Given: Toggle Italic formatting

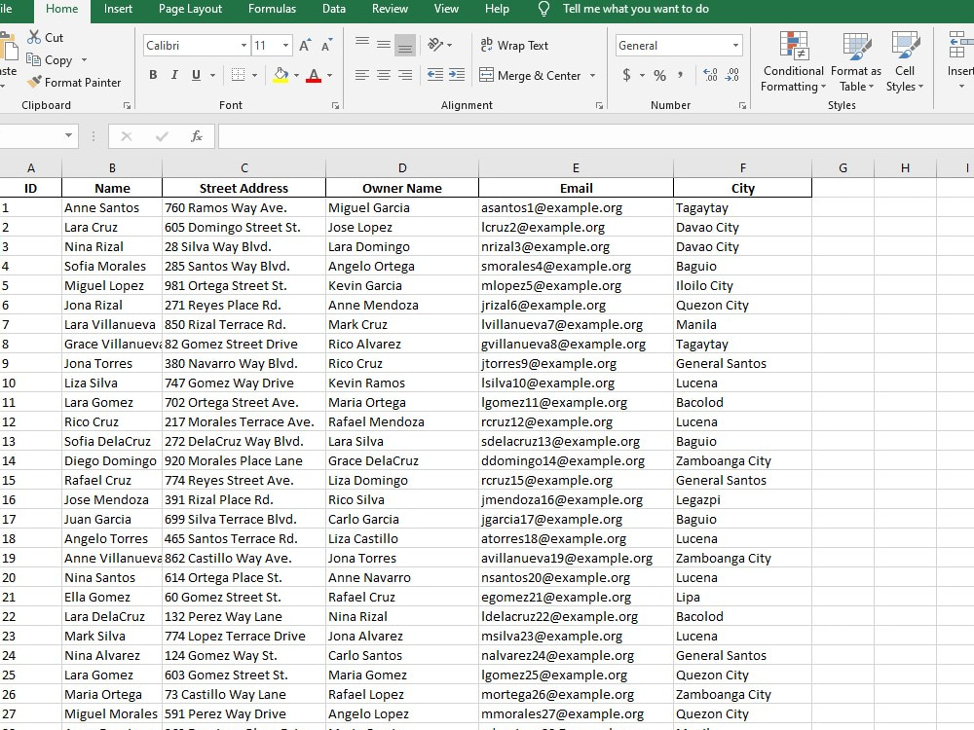Looking at the screenshot, I should click(x=174, y=75).
